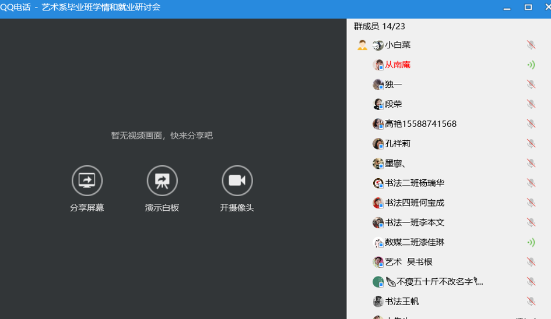The height and width of the screenshot is (319, 551).
Task: Click muted mic icon for 艺术 吴书根
Action: 531,262
